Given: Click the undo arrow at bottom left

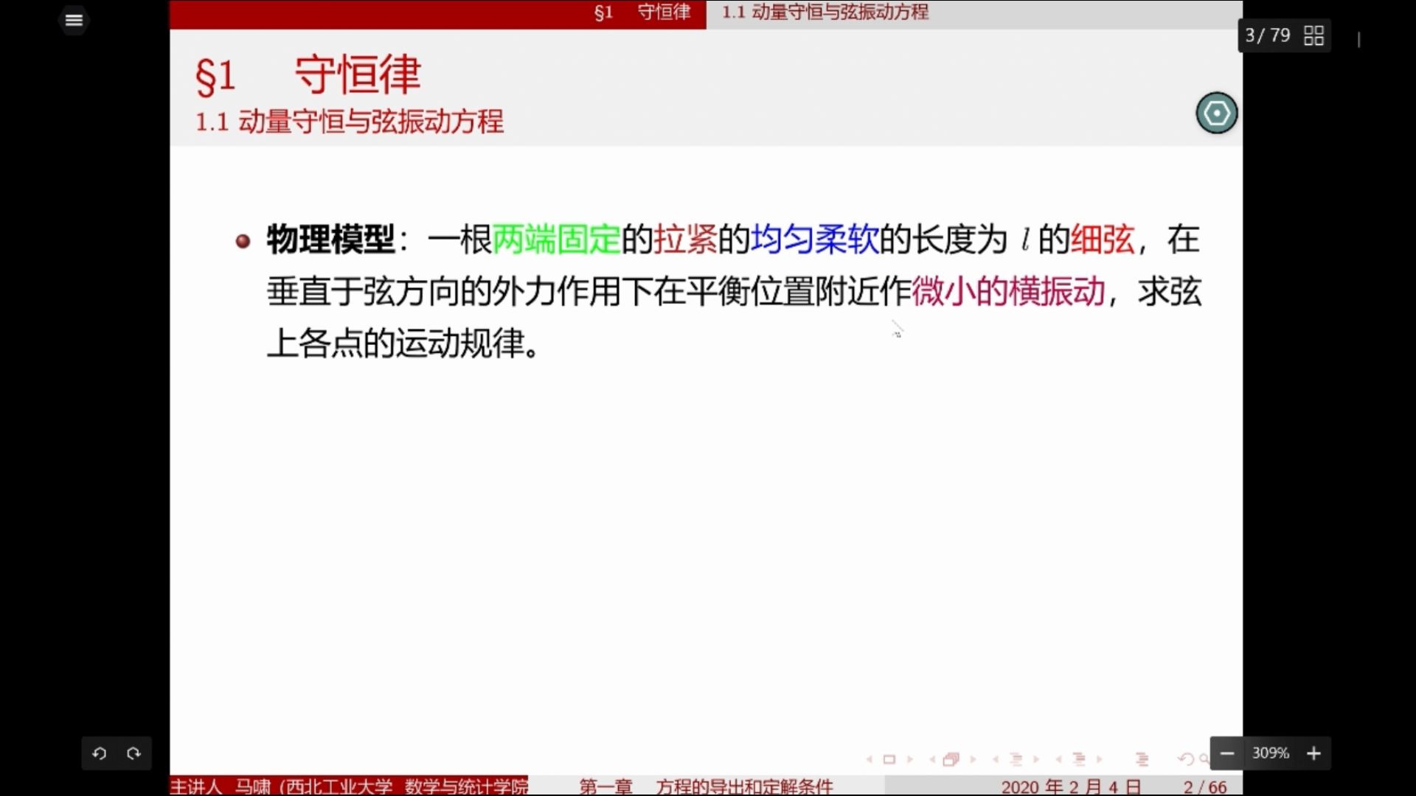Looking at the screenshot, I should click(x=100, y=753).
